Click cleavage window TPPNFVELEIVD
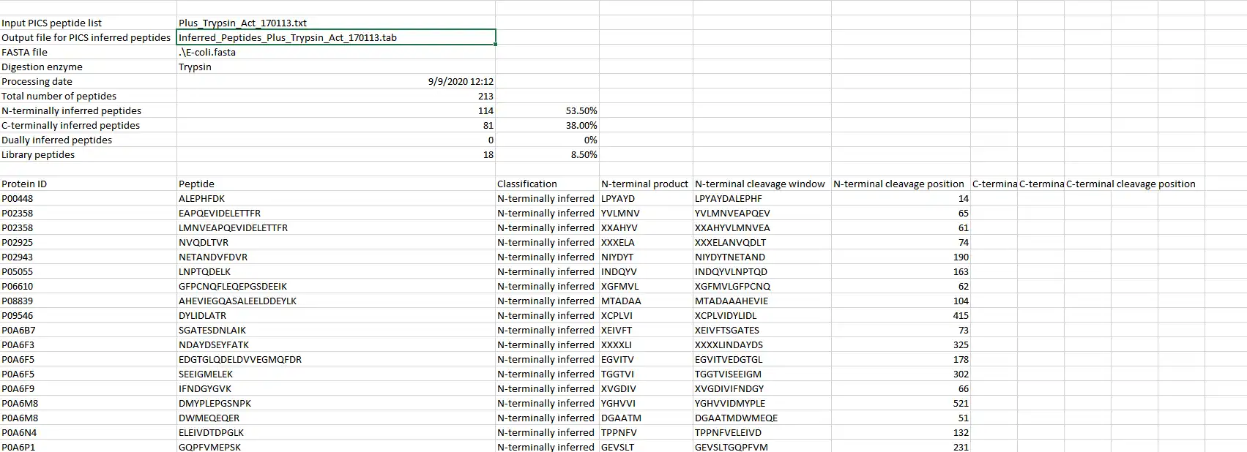1247x452 pixels. coord(762,432)
